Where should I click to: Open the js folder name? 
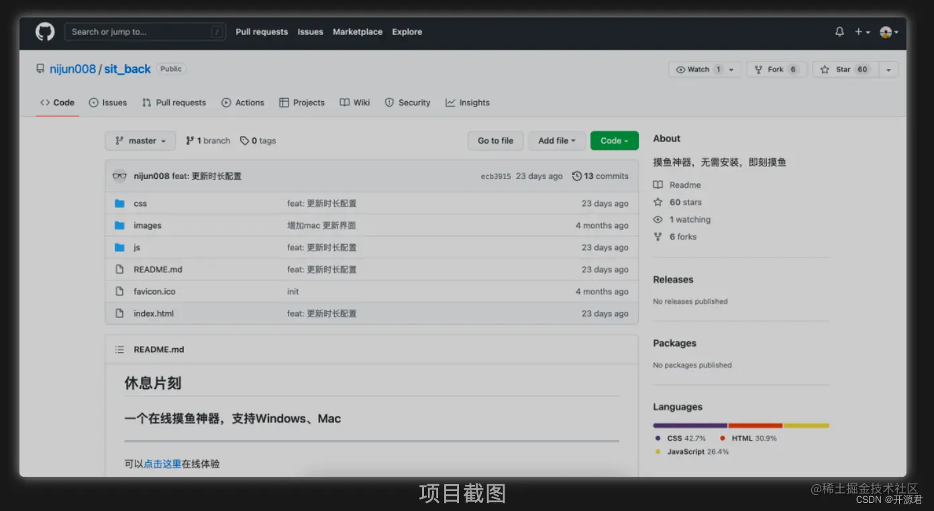coord(137,247)
